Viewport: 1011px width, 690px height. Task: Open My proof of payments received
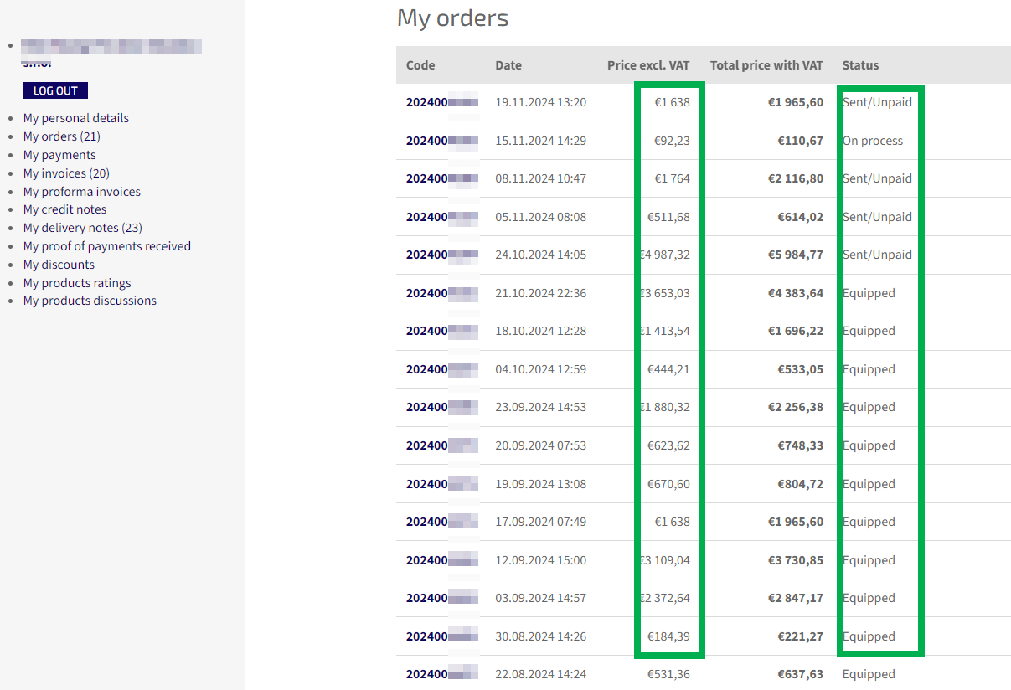pos(107,246)
